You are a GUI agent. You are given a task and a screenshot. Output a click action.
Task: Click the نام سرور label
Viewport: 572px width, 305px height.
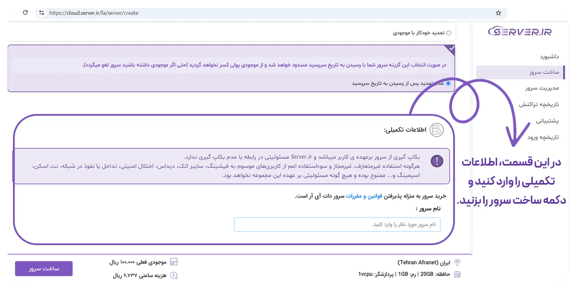(428, 209)
